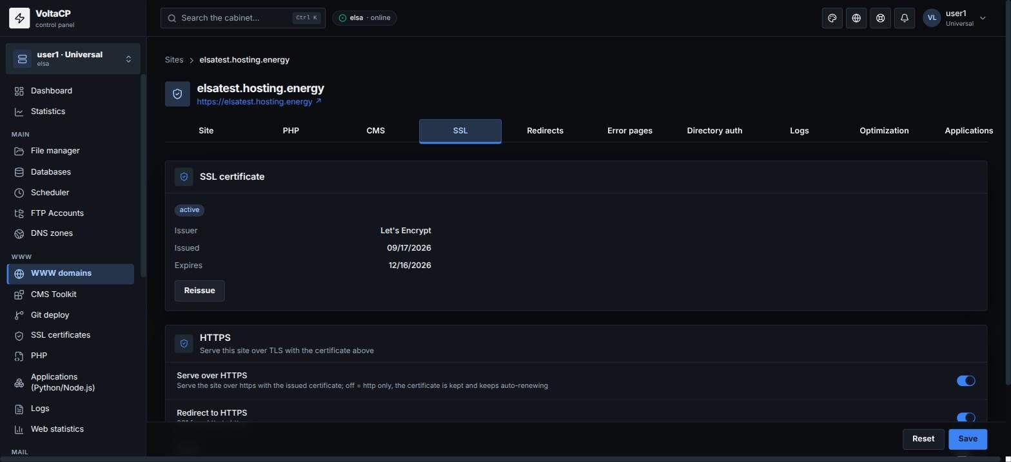Open the user1 profile menu chevron
Viewport: 1011px width, 462px height.
[983, 18]
